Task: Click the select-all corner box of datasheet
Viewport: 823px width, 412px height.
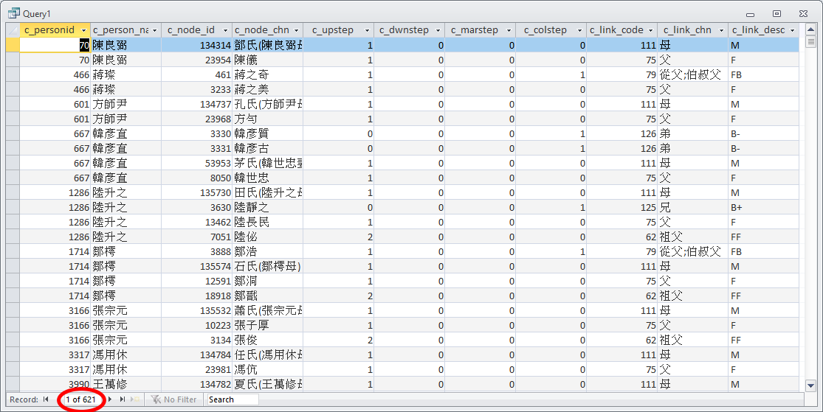Action: click(13, 30)
